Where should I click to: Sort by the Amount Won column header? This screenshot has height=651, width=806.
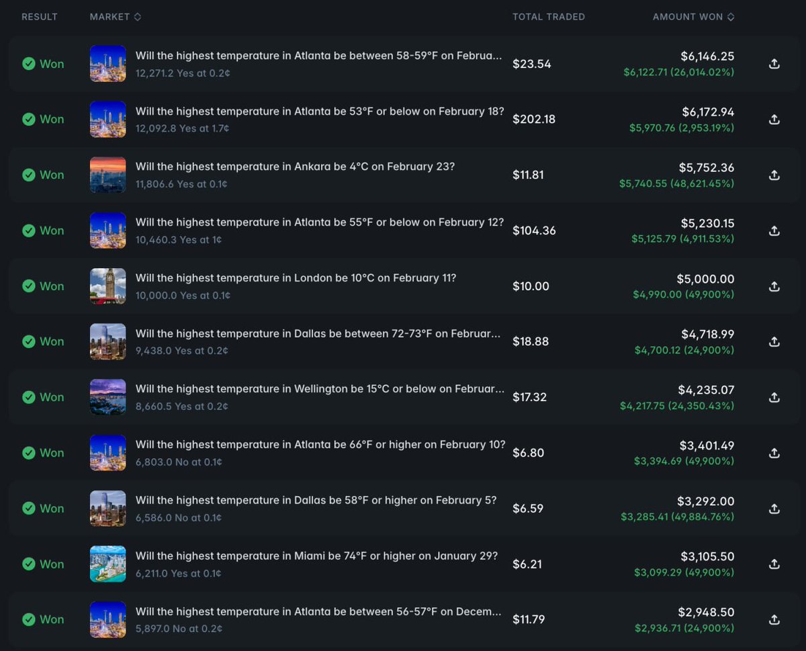click(694, 17)
